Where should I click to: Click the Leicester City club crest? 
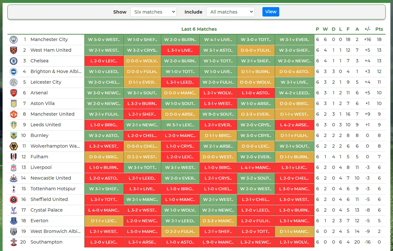pyautogui.click(x=14, y=82)
